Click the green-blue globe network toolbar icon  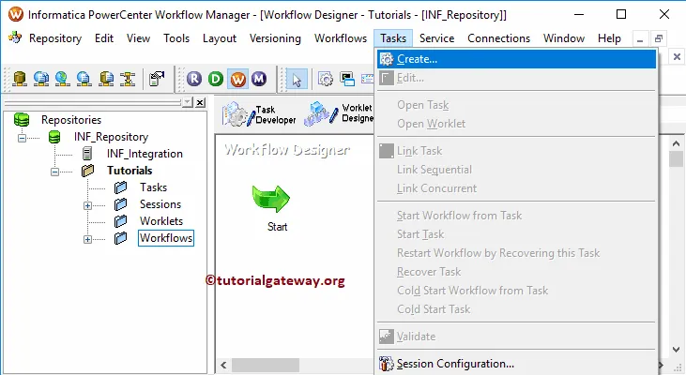[63, 79]
